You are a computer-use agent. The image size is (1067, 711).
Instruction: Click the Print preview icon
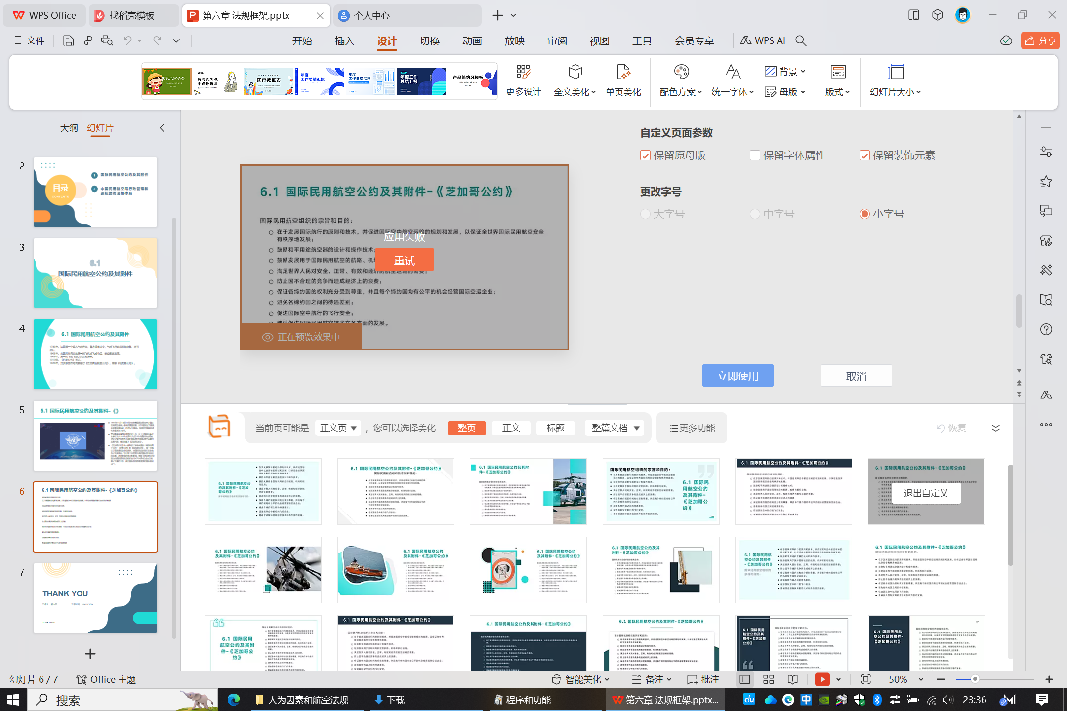pos(107,40)
